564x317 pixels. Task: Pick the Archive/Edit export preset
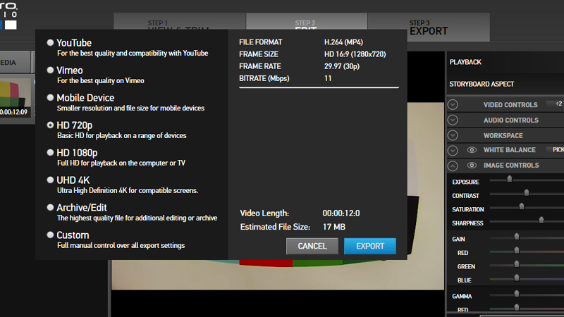tap(50, 207)
